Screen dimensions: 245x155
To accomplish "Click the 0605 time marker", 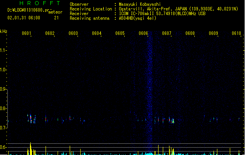I will (x=120, y=33).
